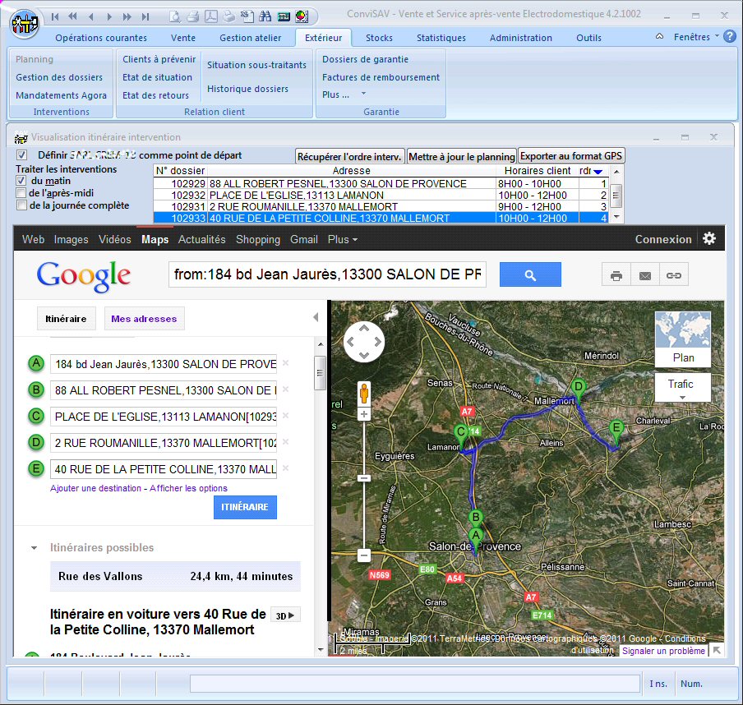Click the interventions table scrollbar thumb

(616, 196)
